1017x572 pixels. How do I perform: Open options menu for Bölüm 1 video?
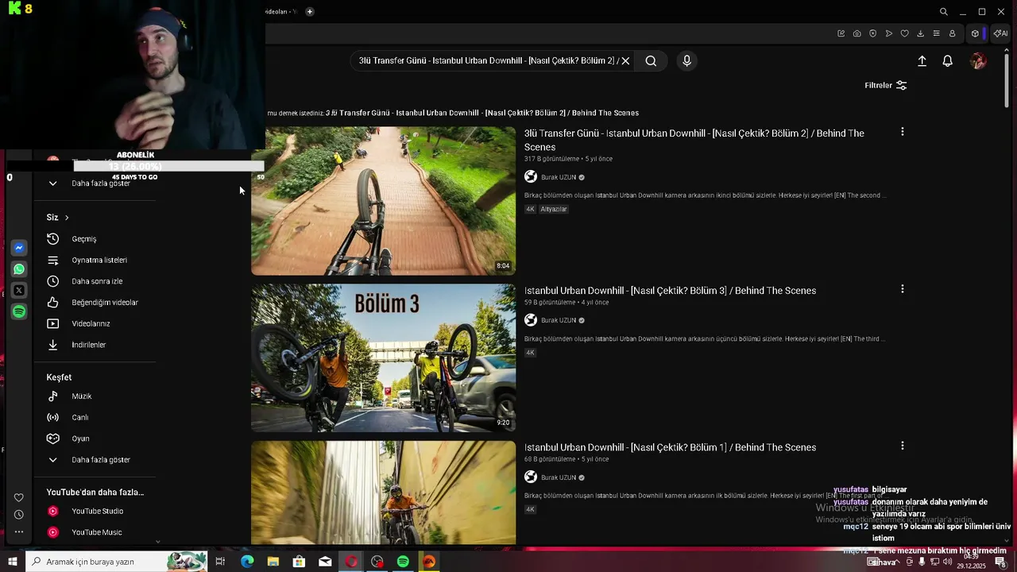click(902, 446)
